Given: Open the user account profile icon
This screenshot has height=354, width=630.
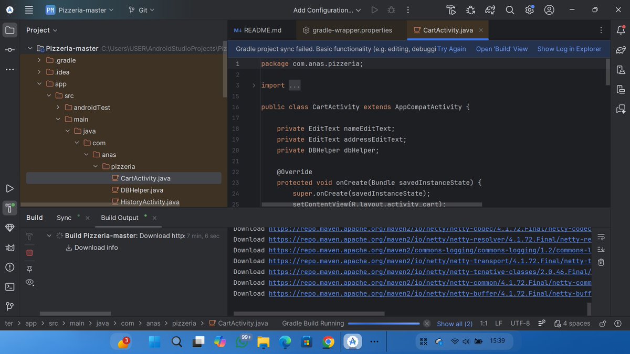Looking at the screenshot, I should (x=549, y=10).
